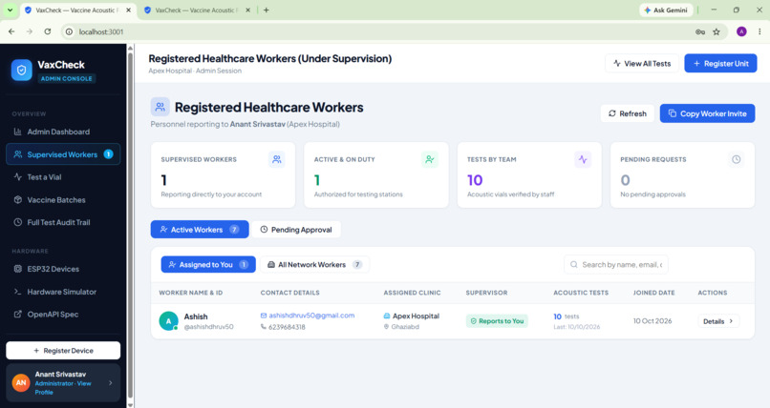The height and width of the screenshot is (408, 770).
Task: Open Chrome three-dot menu
Action: point(759,31)
